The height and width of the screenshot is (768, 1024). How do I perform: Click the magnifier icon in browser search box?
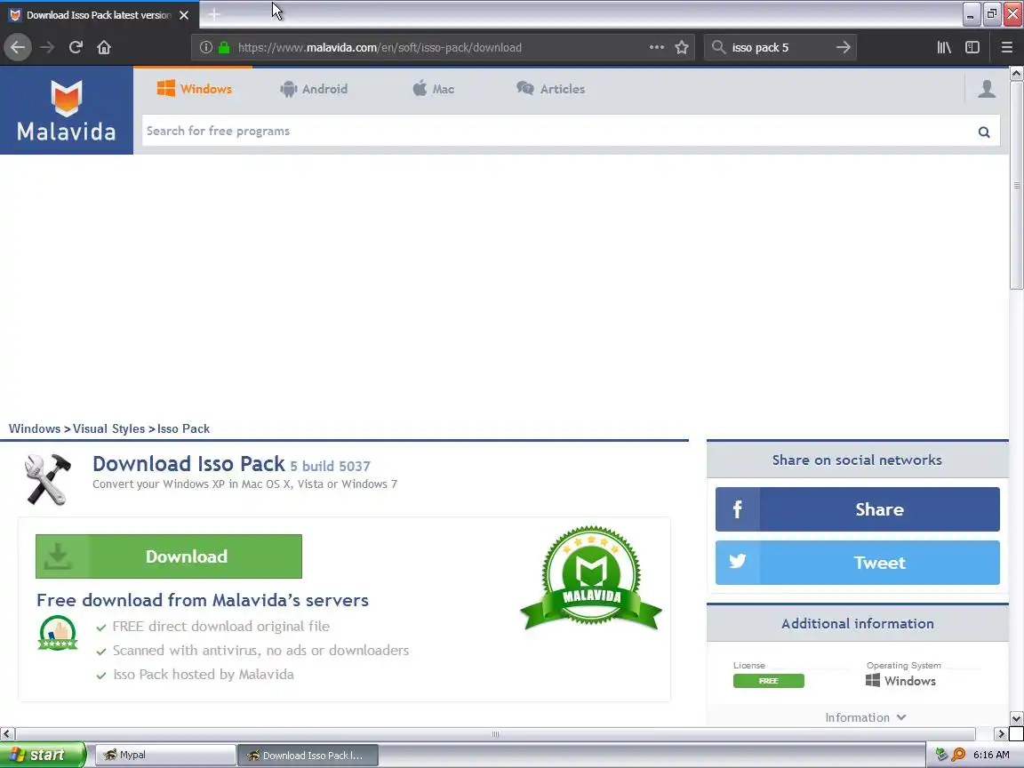[718, 47]
